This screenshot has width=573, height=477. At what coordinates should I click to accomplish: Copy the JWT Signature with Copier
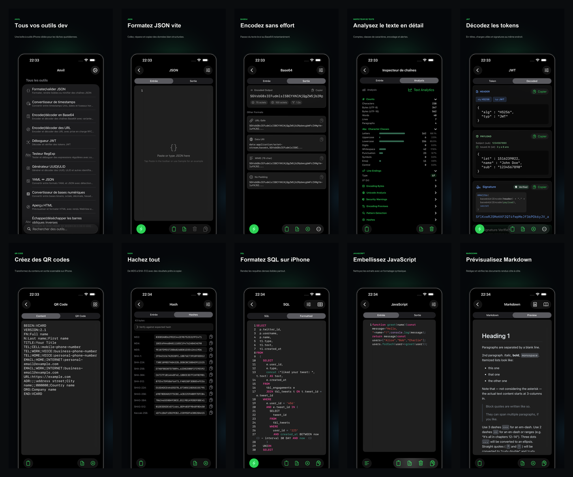[x=539, y=187]
